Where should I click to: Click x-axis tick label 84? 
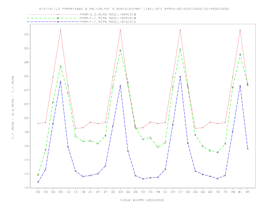pyautogui.click(x=247, y=192)
